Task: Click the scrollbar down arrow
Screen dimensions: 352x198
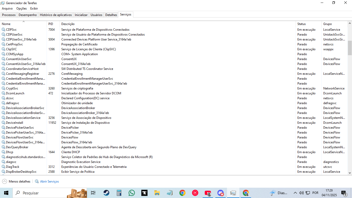Action: pos(350,173)
